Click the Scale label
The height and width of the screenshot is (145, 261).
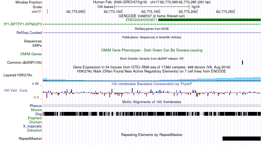[x=37, y=7]
